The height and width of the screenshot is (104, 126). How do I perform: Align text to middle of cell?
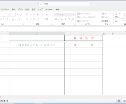click(x=30, y=15)
